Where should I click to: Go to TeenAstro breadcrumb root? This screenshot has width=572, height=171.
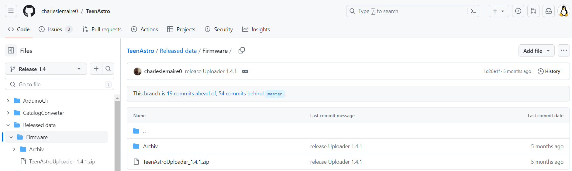[x=140, y=51]
